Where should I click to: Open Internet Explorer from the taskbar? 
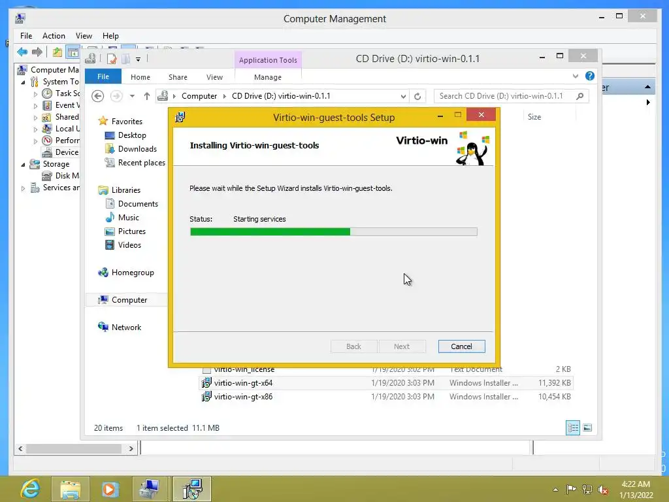(x=30, y=489)
